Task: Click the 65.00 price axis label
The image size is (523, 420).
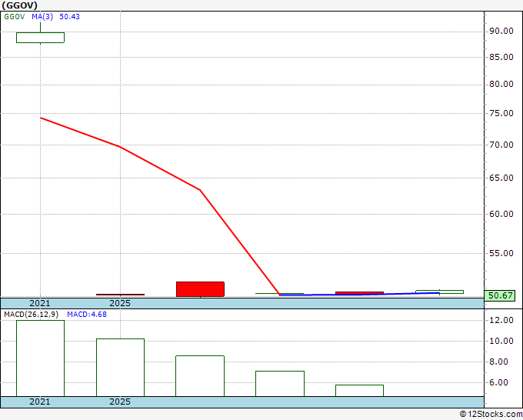Action: pyautogui.click(x=501, y=178)
